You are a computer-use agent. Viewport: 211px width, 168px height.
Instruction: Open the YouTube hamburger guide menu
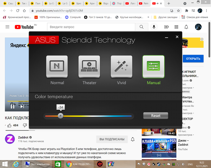tap(8, 27)
